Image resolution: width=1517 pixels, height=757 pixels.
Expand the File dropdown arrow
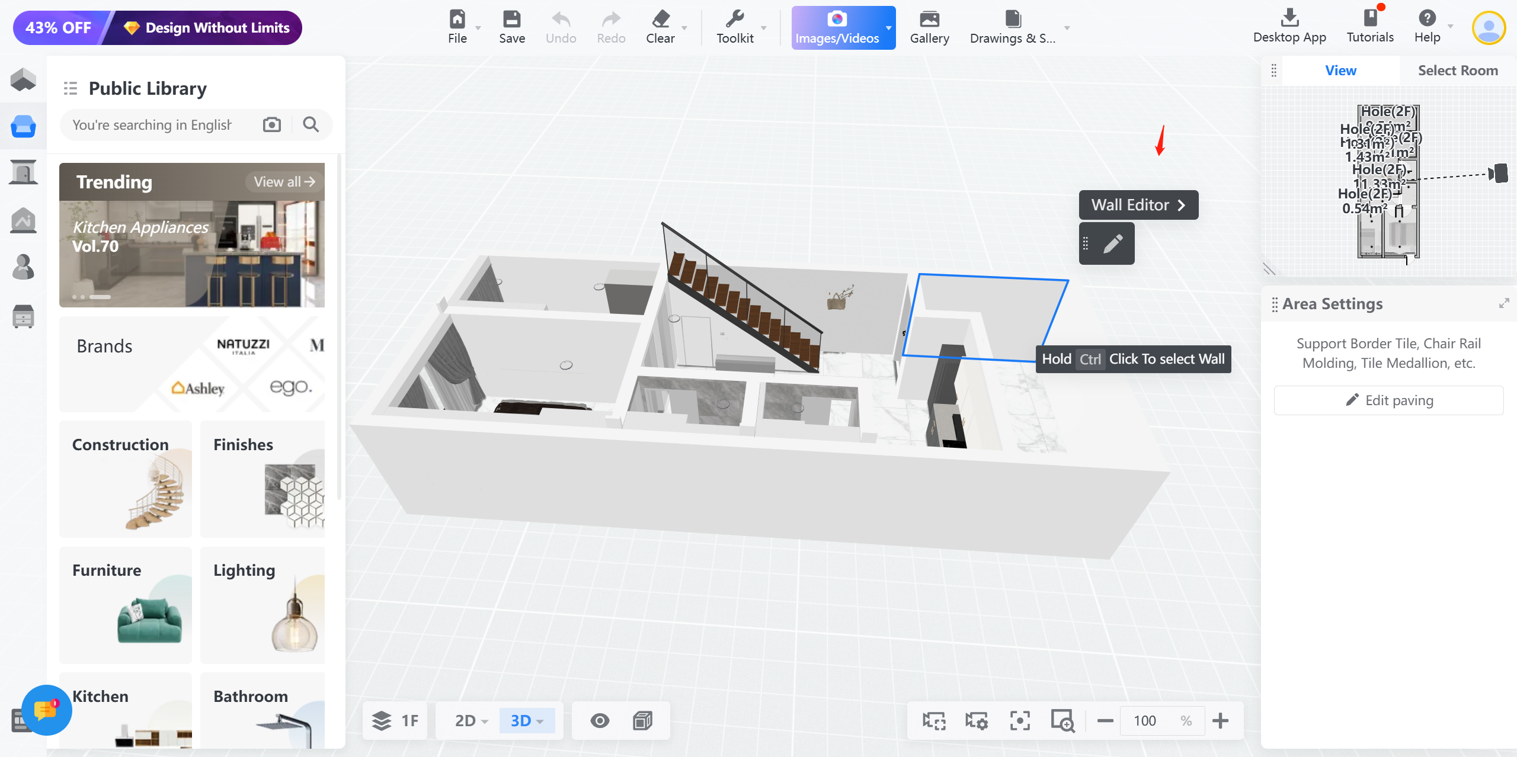(478, 28)
